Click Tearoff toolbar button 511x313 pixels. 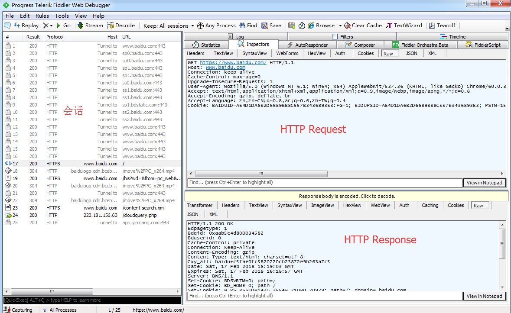click(x=442, y=26)
